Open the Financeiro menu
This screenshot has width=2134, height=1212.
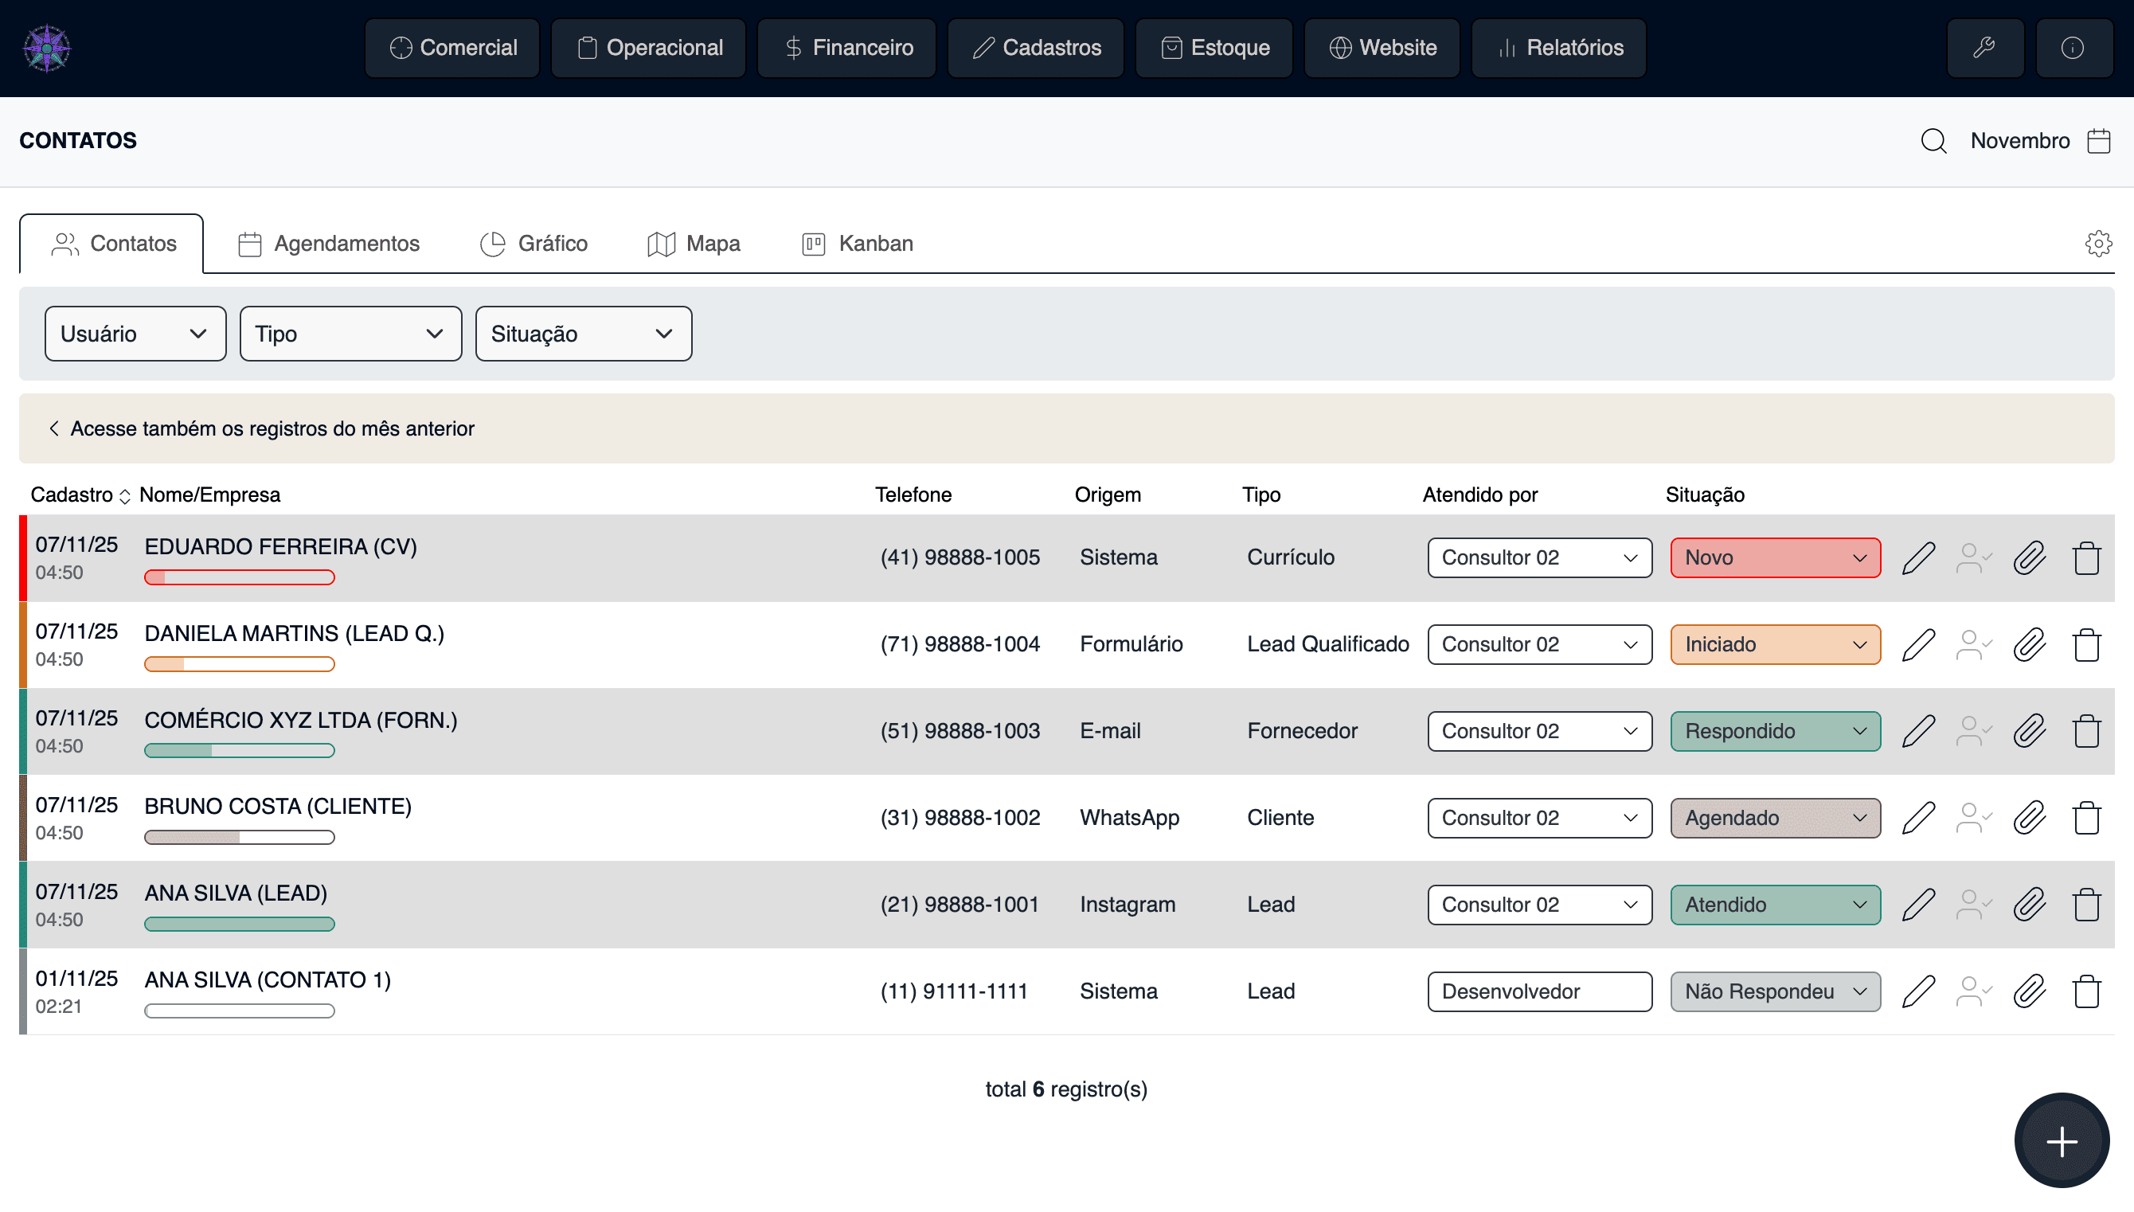click(x=846, y=48)
